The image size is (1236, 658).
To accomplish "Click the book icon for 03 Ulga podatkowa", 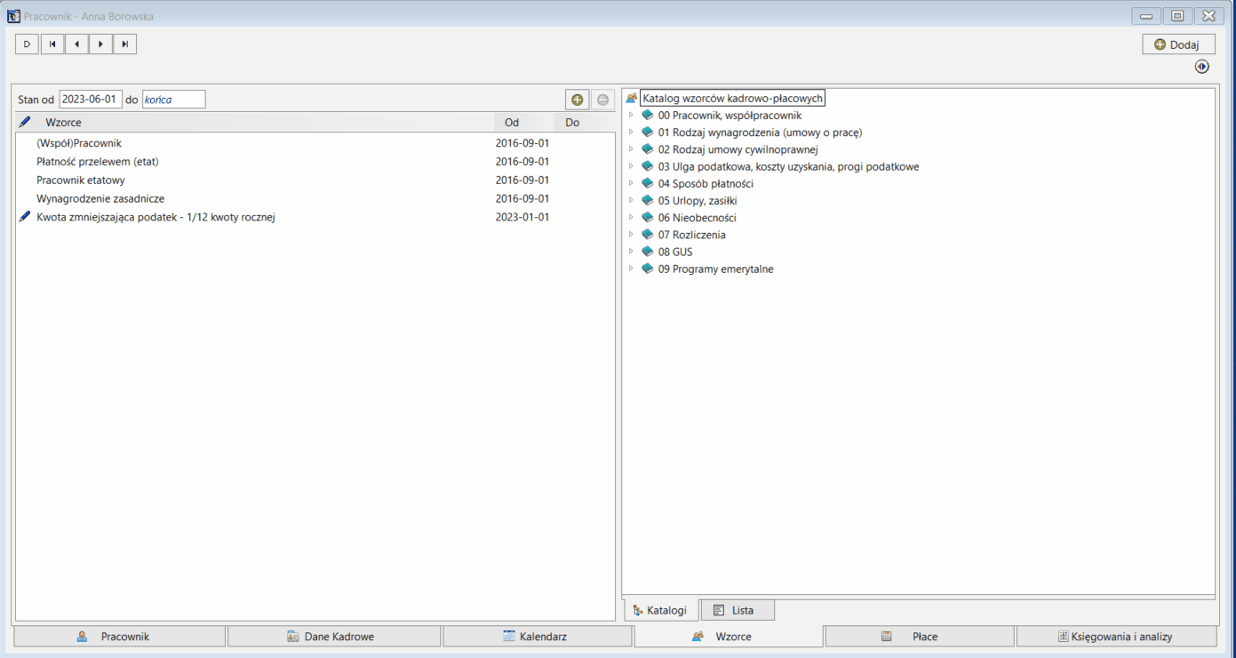I will pos(647,166).
